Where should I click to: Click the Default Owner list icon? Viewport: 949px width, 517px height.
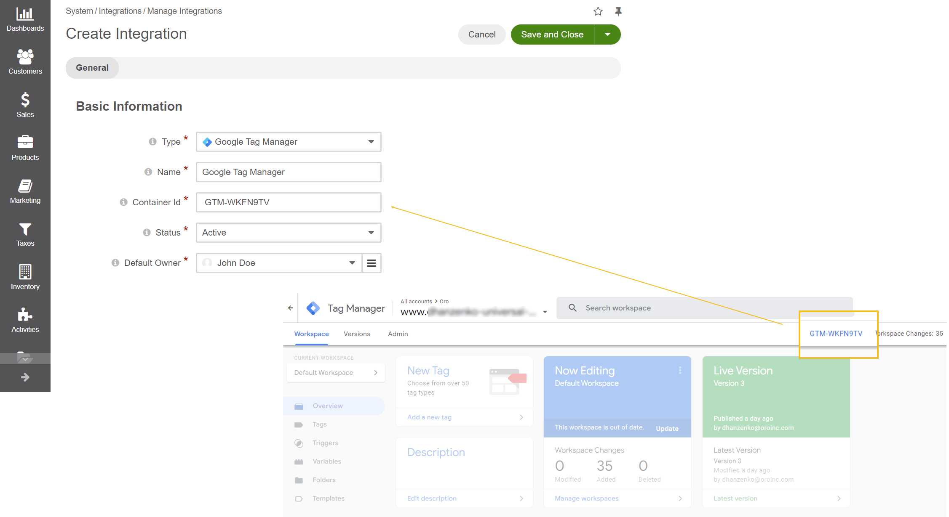click(x=372, y=263)
